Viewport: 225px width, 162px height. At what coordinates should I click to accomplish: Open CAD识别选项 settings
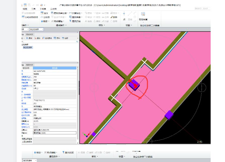click(30, 17)
